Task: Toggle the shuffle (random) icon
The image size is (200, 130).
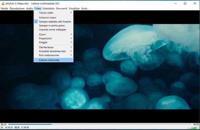Action: point(28,127)
